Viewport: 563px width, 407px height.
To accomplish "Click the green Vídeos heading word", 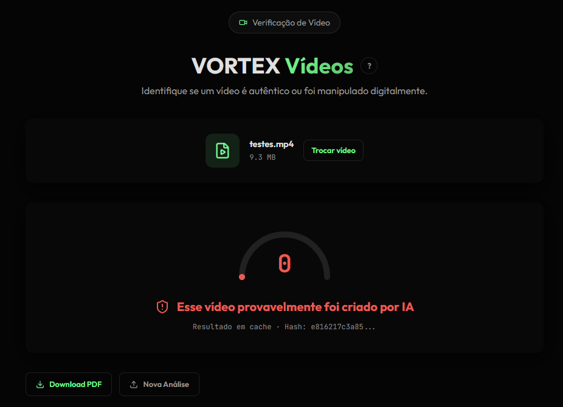I will (x=319, y=66).
